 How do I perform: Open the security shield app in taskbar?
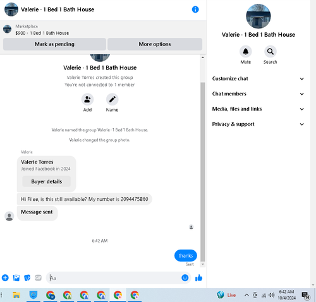point(33,295)
